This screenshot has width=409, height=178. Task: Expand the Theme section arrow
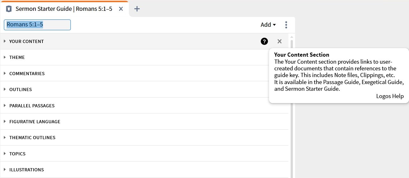pyautogui.click(x=5, y=57)
